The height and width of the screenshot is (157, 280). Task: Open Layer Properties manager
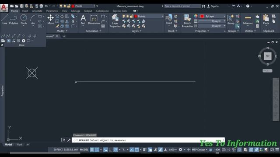click(115, 21)
